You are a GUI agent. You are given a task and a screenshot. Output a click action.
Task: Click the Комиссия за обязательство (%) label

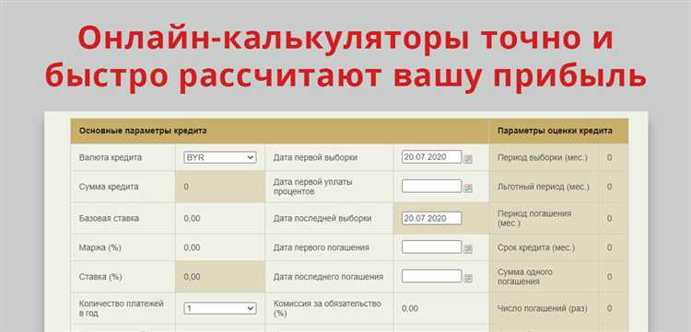(327, 308)
